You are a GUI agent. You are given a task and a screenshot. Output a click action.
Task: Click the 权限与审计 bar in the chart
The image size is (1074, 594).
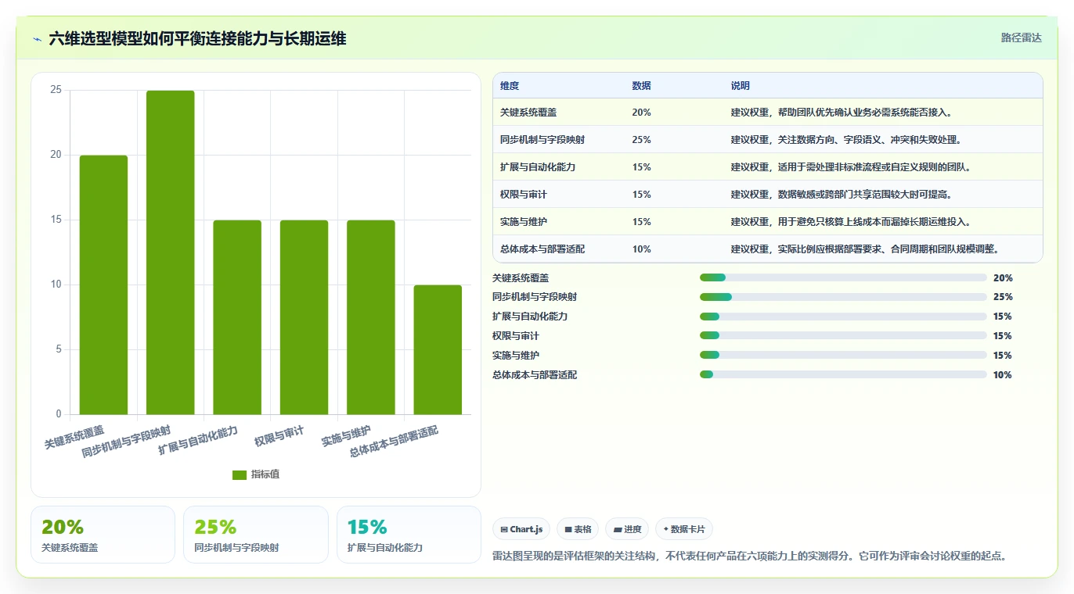pyautogui.click(x=304, y=317)
